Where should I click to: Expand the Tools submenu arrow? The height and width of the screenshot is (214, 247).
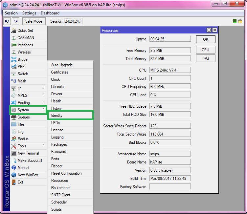coord(43,146)
